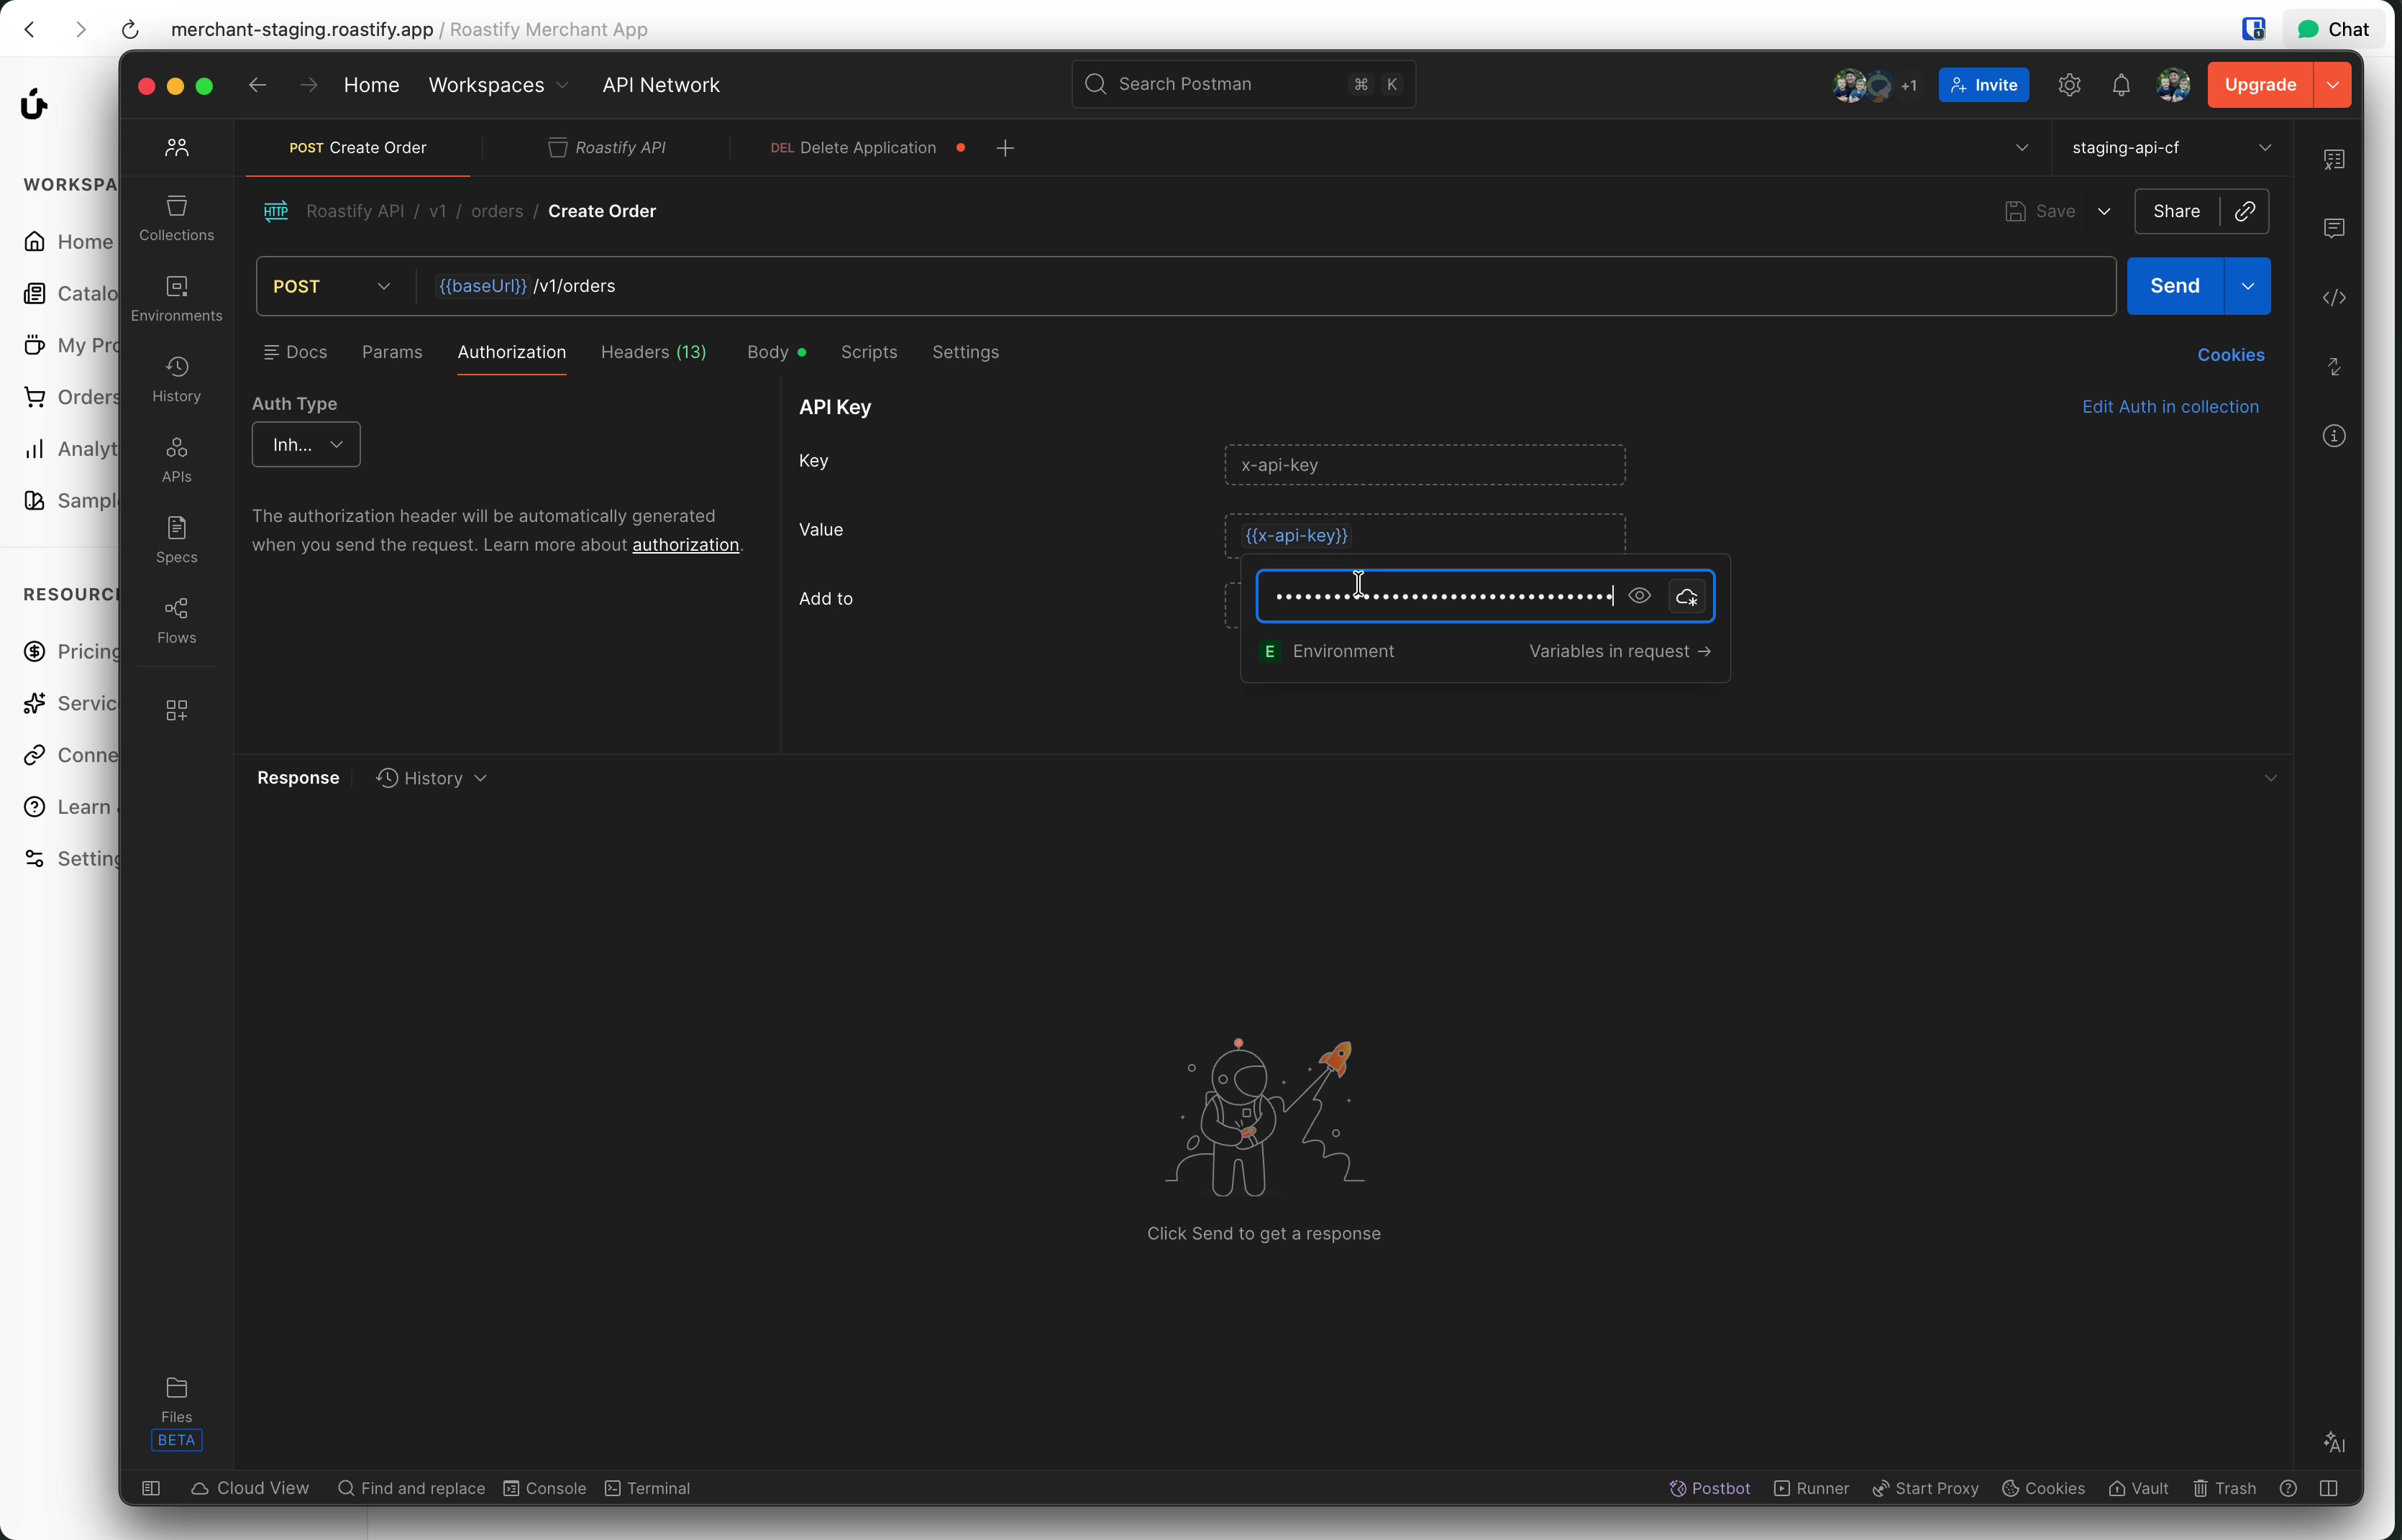Click the copy link icon next to Share
The image size is (2402, 1540).
(x=2244, y=211)
